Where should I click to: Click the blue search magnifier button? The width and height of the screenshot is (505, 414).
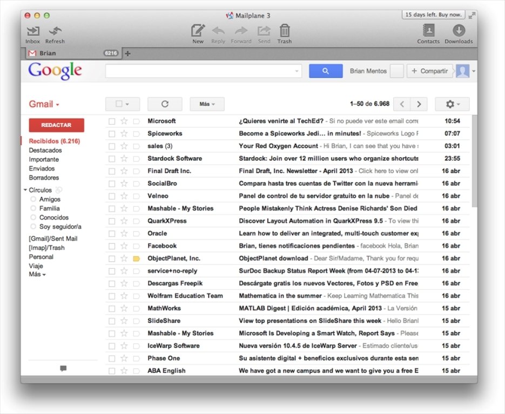pos(326,71)
